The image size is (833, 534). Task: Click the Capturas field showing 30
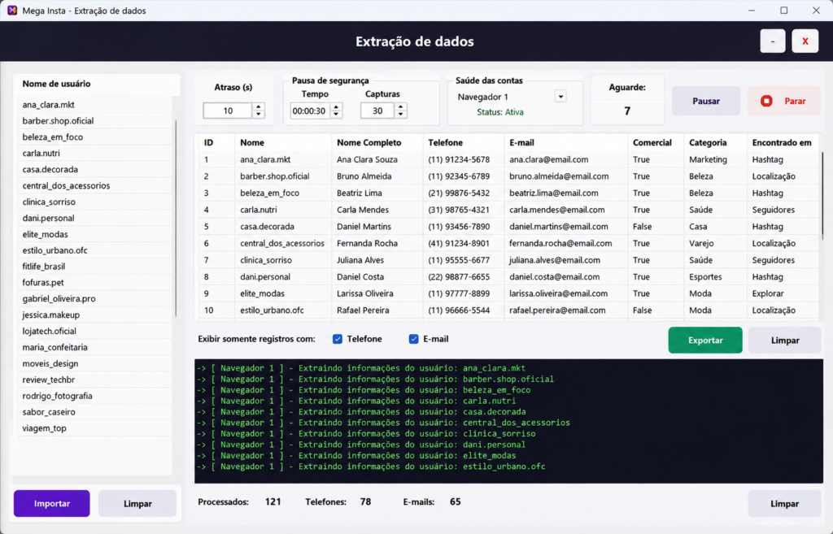377,111
